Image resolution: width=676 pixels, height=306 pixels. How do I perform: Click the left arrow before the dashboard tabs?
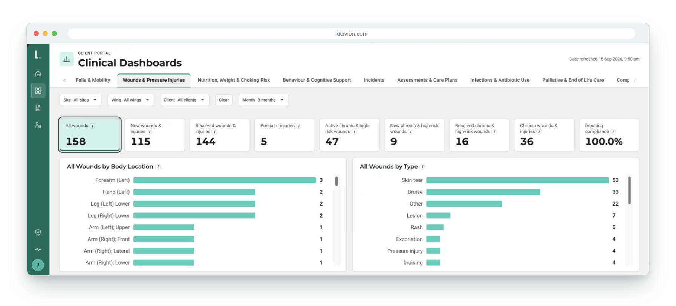(64, 80)
